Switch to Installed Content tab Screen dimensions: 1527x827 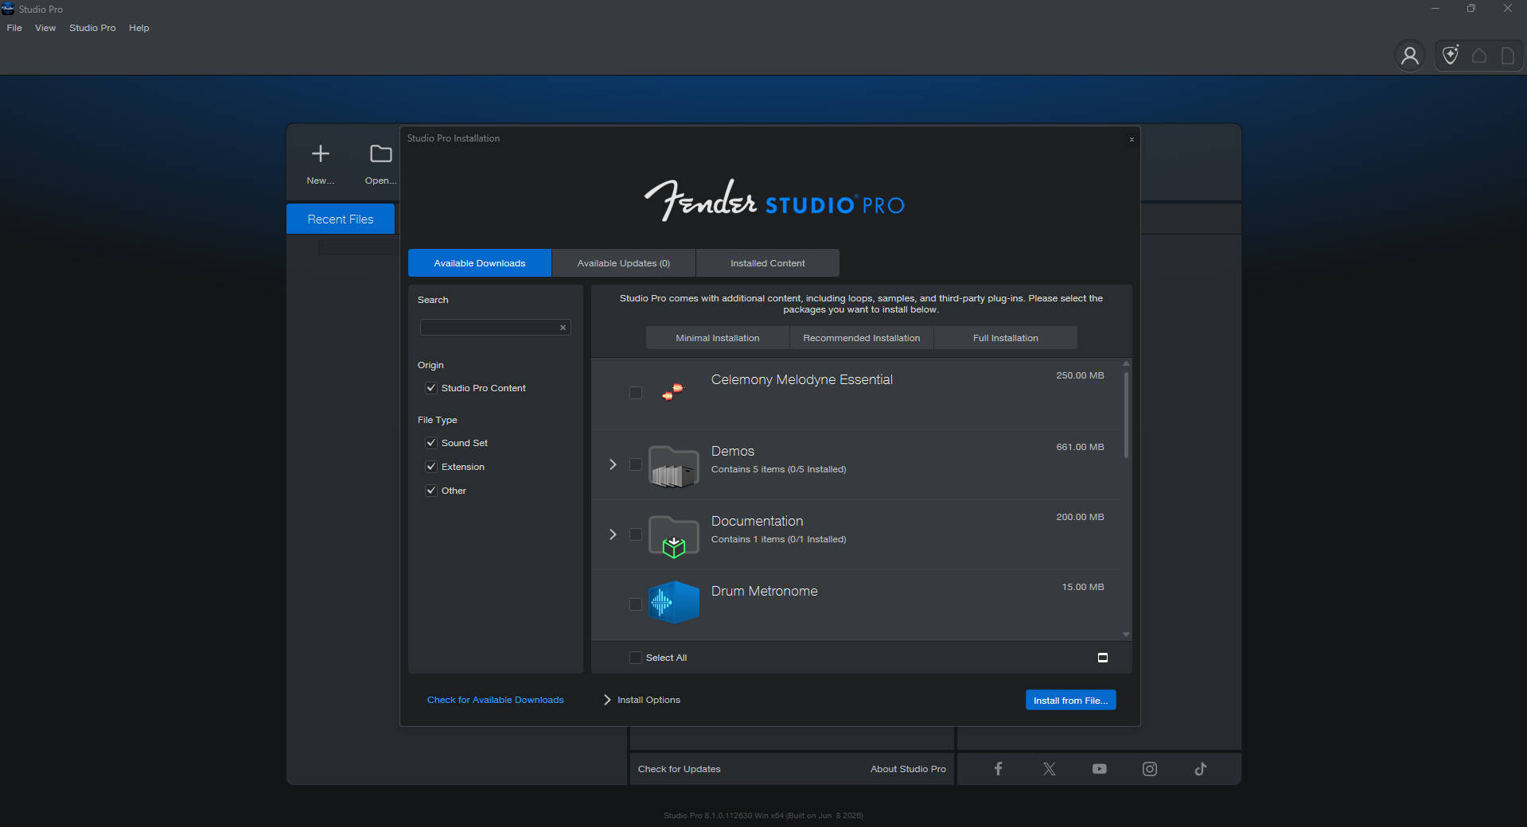pos(768,263)
